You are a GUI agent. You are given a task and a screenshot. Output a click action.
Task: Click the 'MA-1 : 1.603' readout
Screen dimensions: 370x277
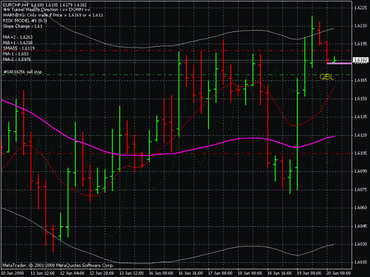(x=15, y=54)
